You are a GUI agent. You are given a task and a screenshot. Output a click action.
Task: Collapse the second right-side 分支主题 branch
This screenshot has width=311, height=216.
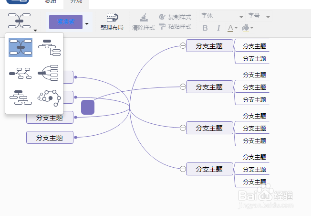(x=183, y=86)
